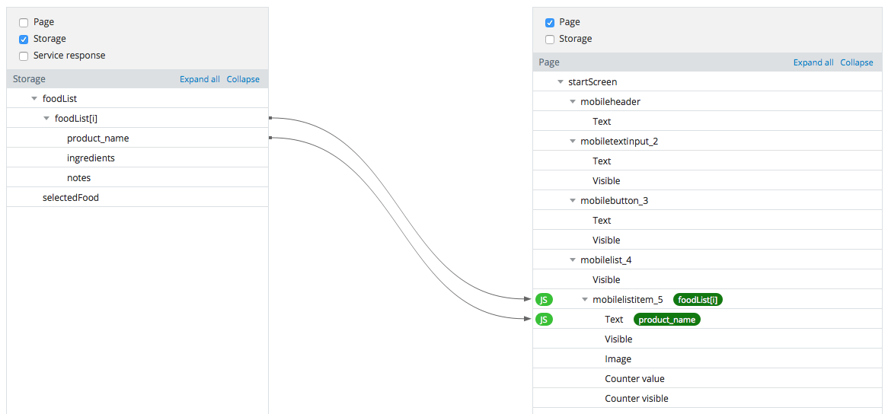
Task: Open JS editor for mobilelistitem_5 mapping
Action: click(544, 300)
